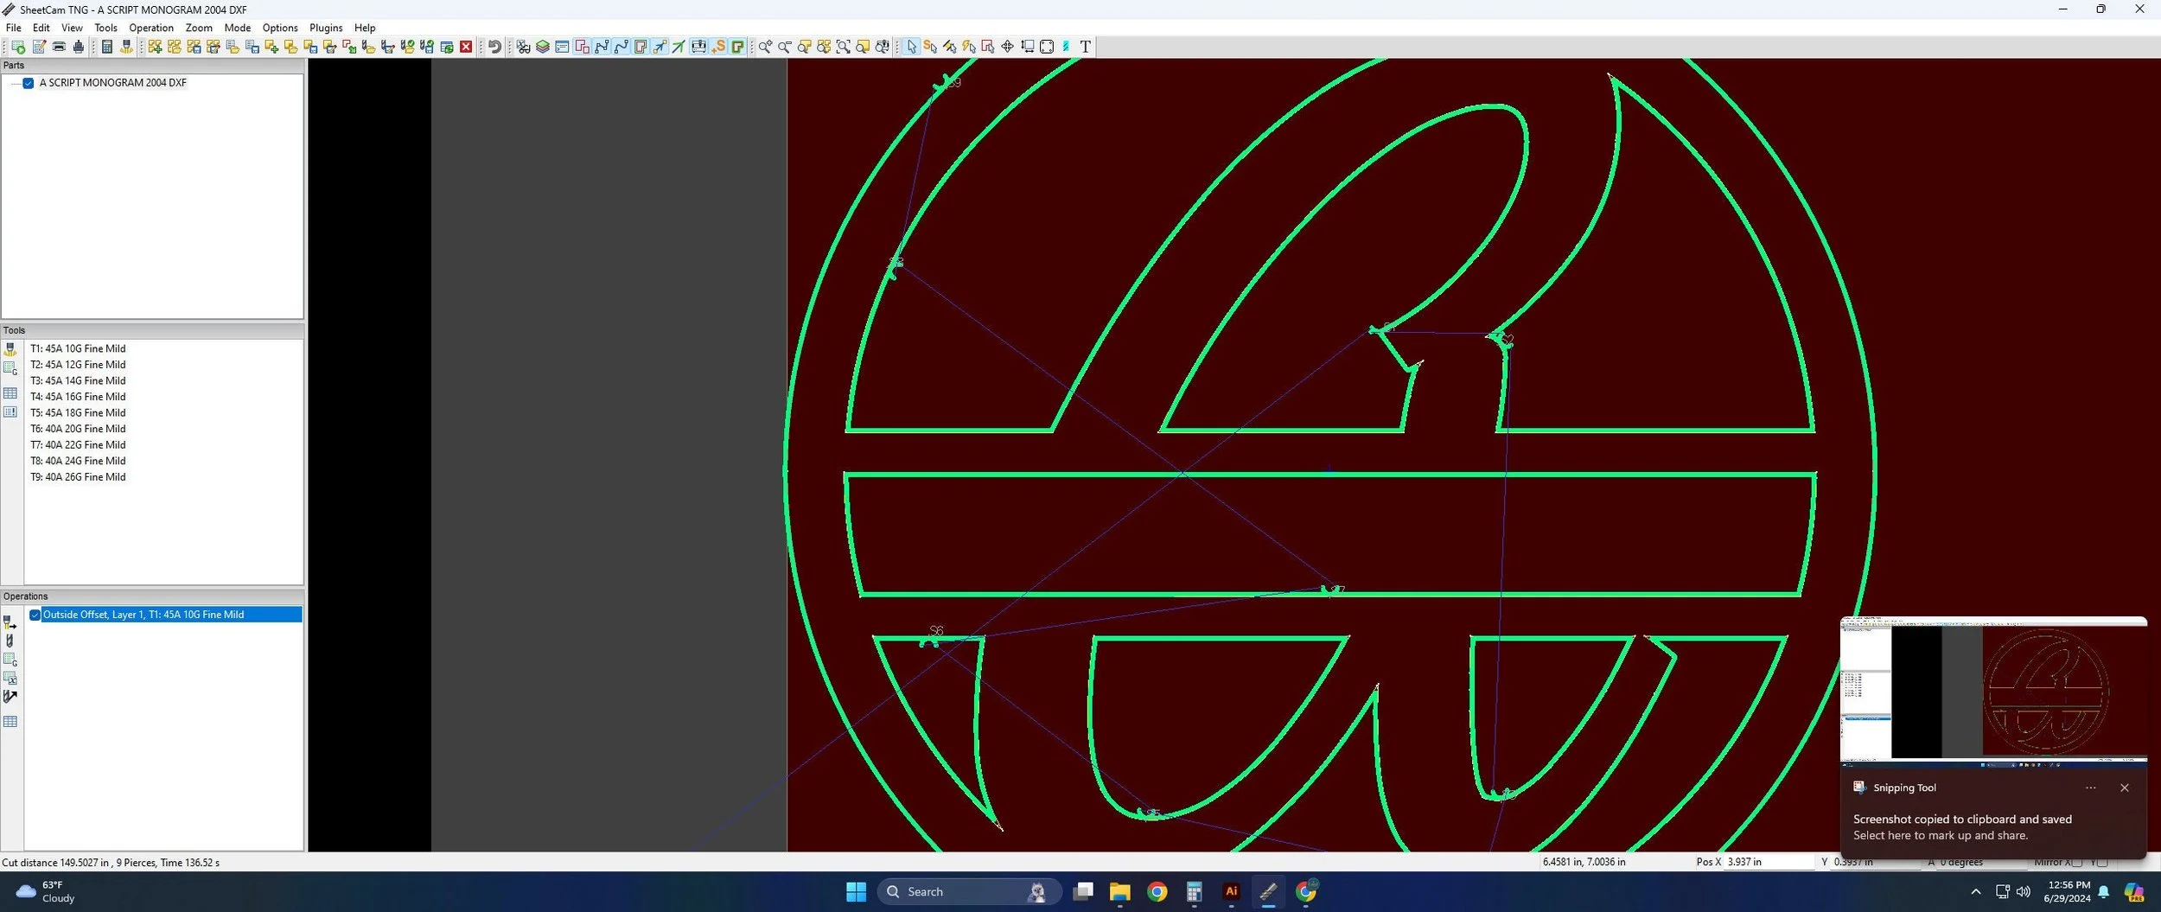Click the tool code snippet G icon in Tools panel
Viewport: 2161px width, 912px height.
pyautogui.click(x=10, y=368)
